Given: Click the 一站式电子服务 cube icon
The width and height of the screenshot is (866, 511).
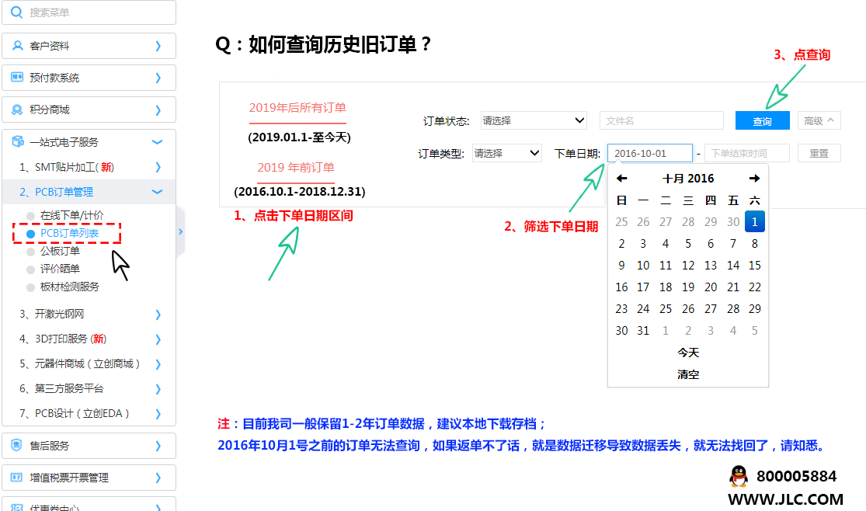Looking at the screenshot, I should coord(18,141).
